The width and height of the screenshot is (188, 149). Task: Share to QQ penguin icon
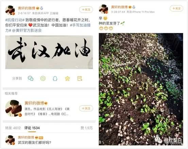coord(55,78)
